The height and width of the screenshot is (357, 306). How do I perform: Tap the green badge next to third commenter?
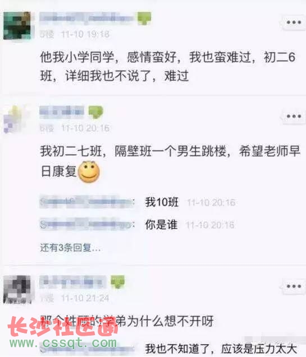tap(118, 282)
